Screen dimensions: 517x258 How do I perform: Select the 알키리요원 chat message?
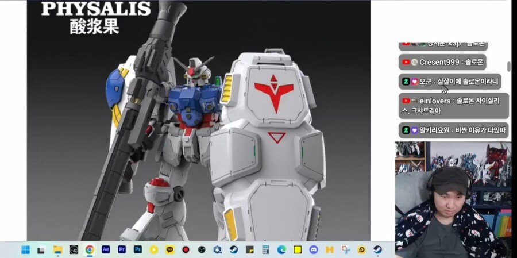[454, 130]
